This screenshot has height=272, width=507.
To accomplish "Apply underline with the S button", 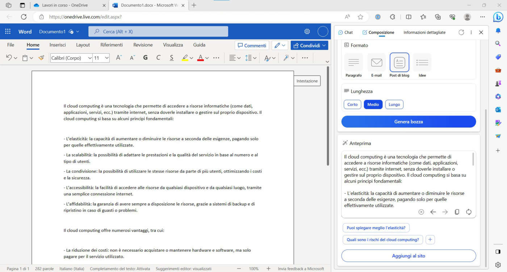I will click(x=172, y=58).
